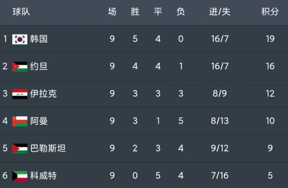Click the 胜 column header
The image size is (288, 188).
point(135,12)
